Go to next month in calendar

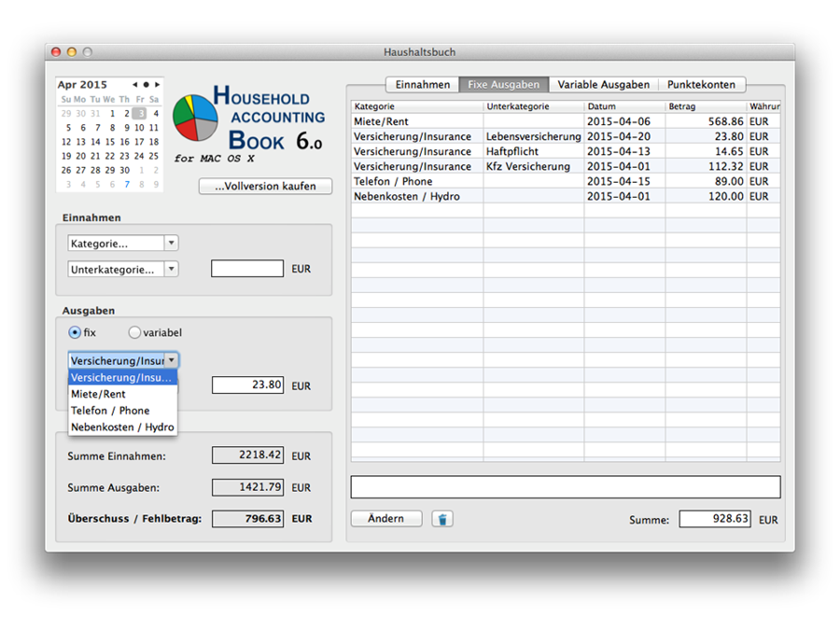(x=157, y=85)
